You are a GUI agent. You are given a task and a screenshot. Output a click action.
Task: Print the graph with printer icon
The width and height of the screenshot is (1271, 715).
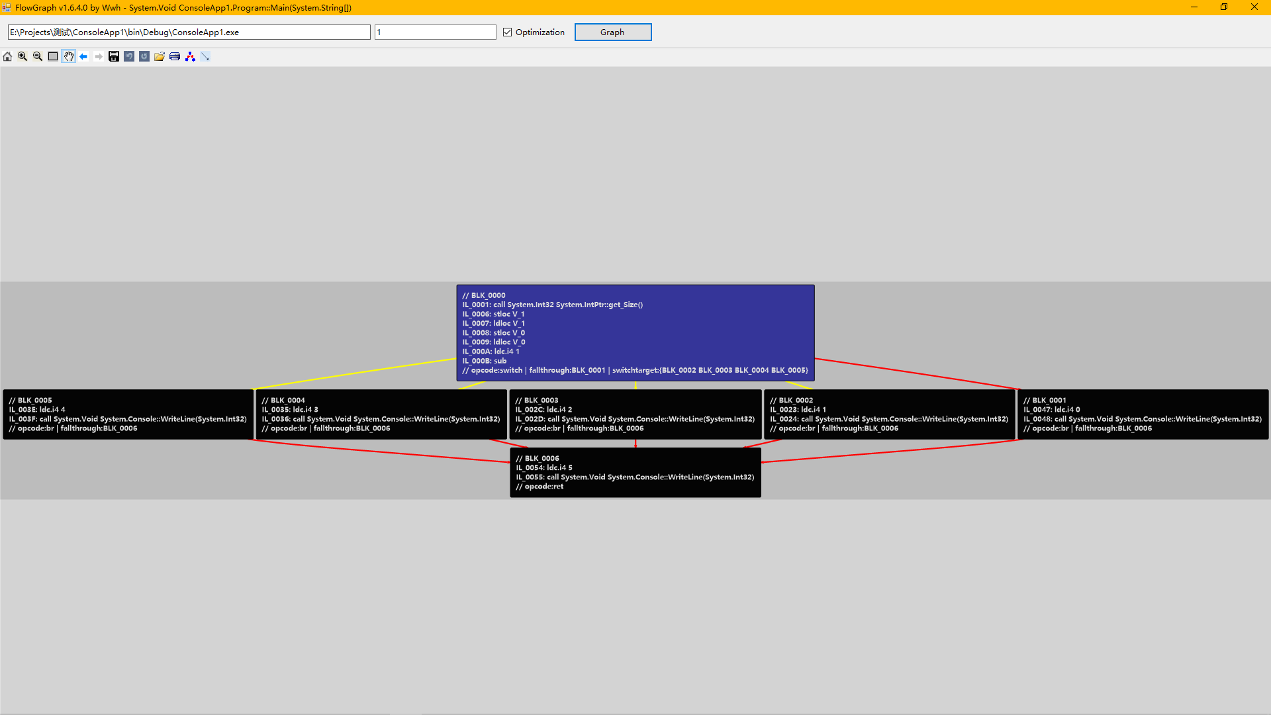click(x=175, y=57)
